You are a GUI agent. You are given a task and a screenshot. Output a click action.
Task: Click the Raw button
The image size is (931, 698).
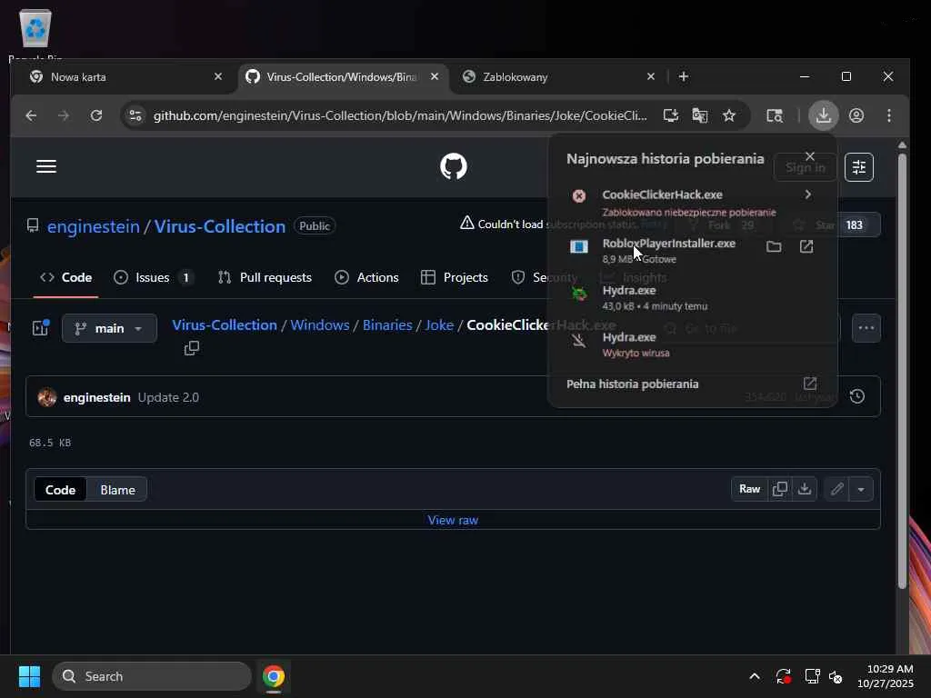click(749, 489)
